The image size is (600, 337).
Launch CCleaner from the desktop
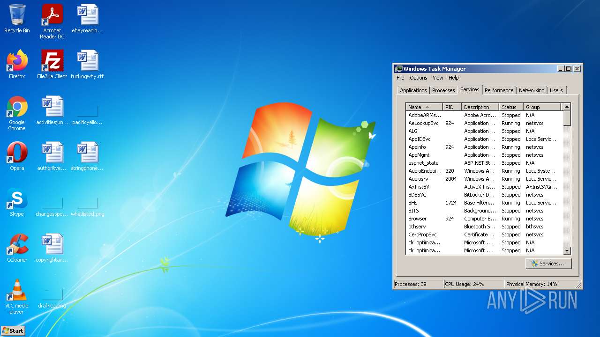pyautogui.click(x=17, y=248)
